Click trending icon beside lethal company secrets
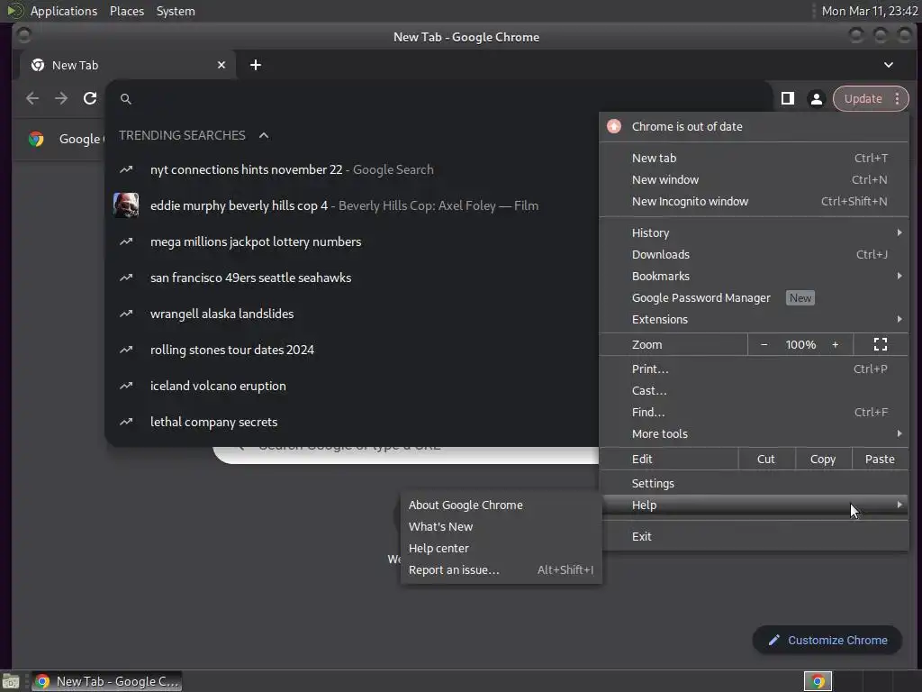The image size is (922, 692). pos(126,422)
